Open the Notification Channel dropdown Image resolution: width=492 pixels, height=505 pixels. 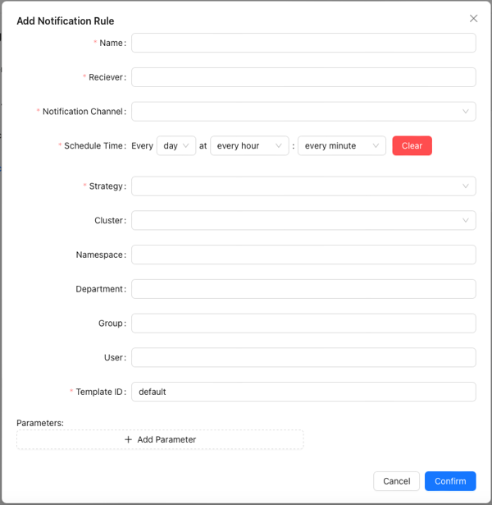pos(303,112)
